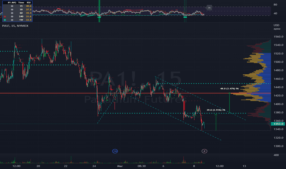Screen dimensions: 286x169
Task: Click the RSI column header
Action: click(x=29, y=2)
